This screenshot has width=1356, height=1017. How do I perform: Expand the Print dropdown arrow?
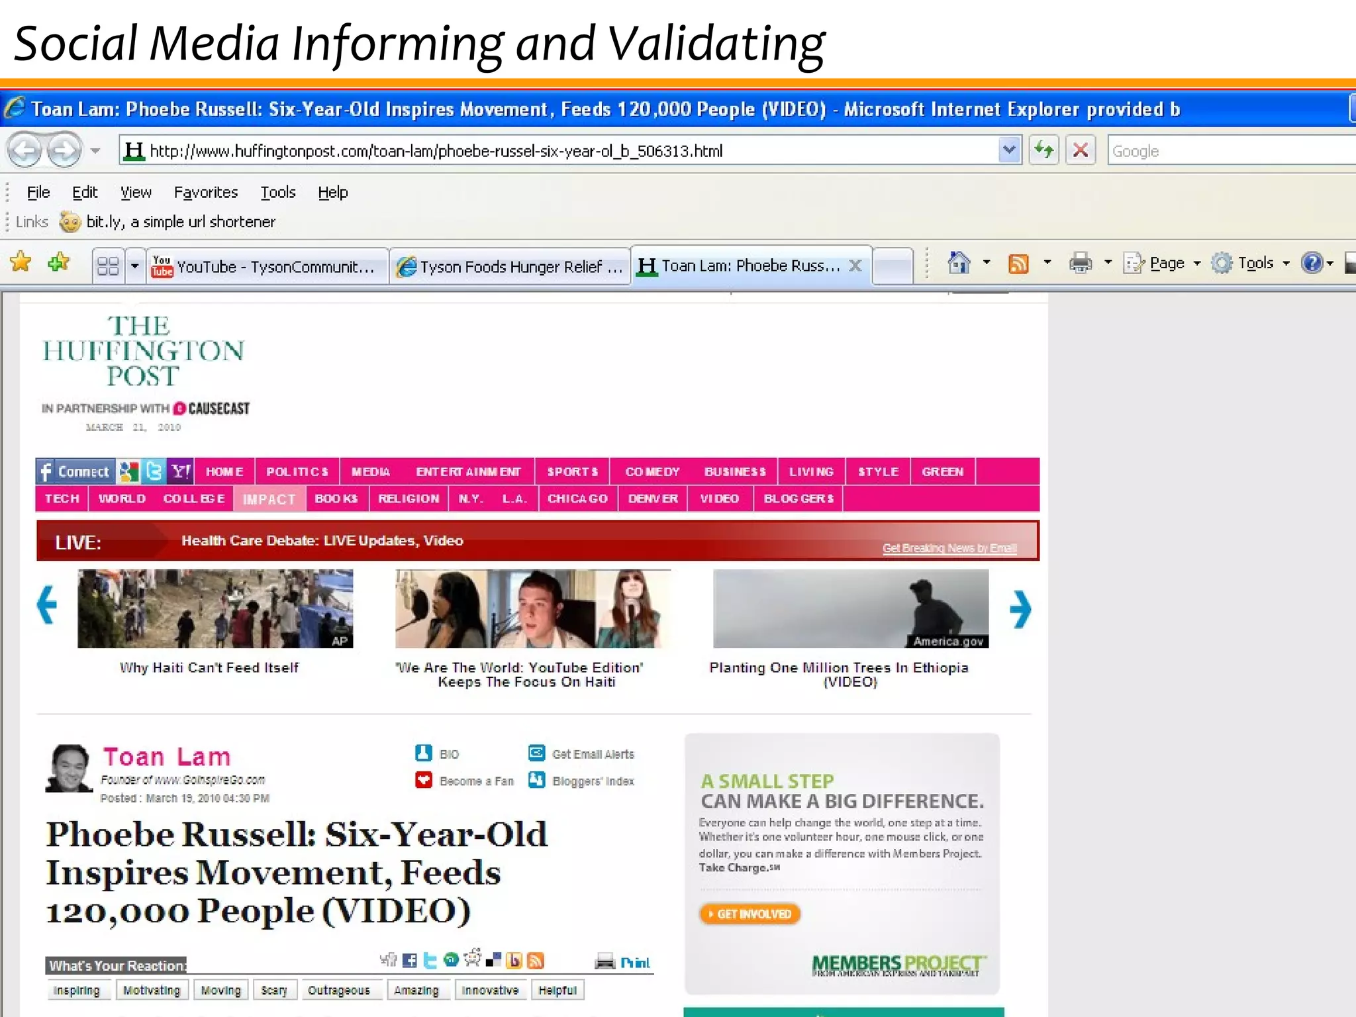pos(1108,263)
